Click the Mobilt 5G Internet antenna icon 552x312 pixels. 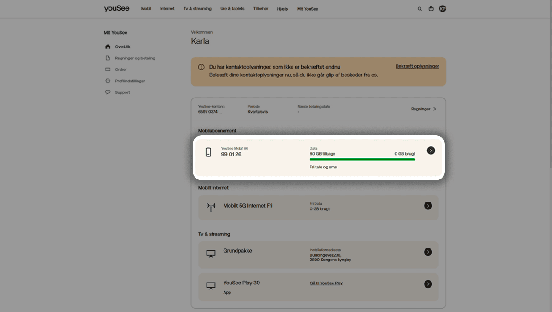(x=211, y=207)
